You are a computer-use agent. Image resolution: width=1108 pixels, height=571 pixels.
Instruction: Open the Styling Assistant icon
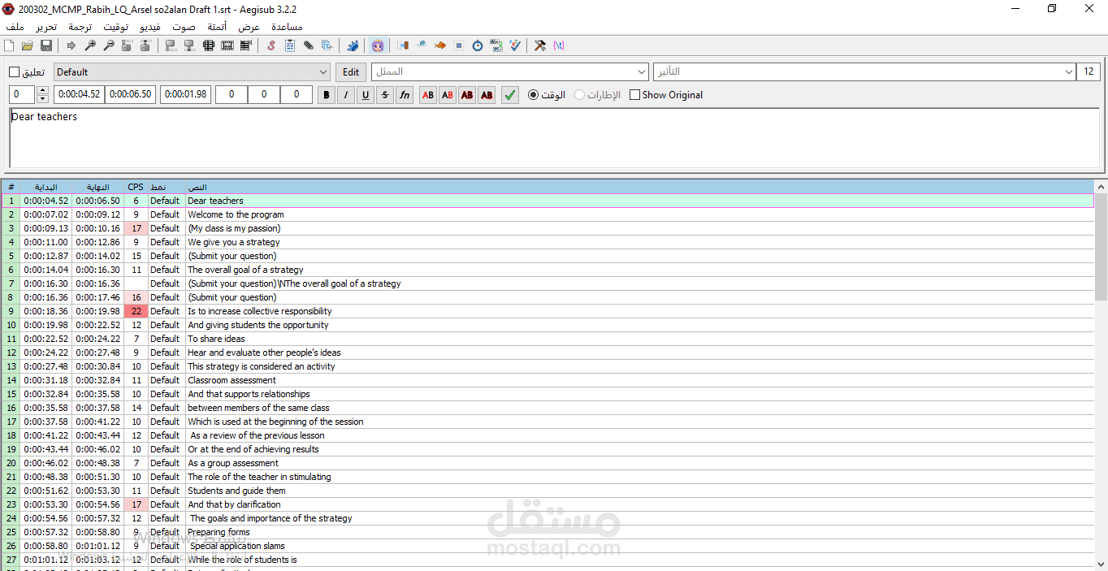click(x=422, y=45)
